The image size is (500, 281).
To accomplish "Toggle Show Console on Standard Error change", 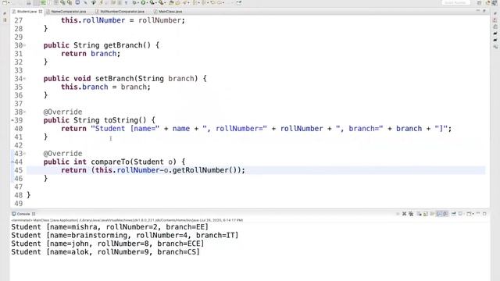I will pyautogui.click(x=445, y=214).
